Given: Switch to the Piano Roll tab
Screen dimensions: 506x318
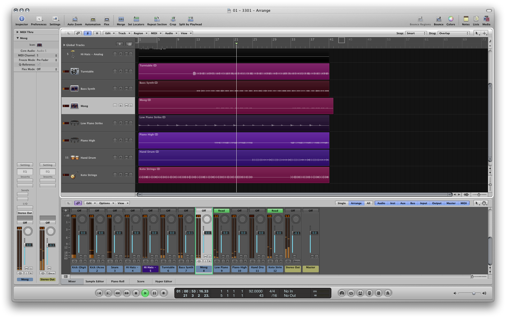Looking at the screenshot, I should tap(118, 281).
